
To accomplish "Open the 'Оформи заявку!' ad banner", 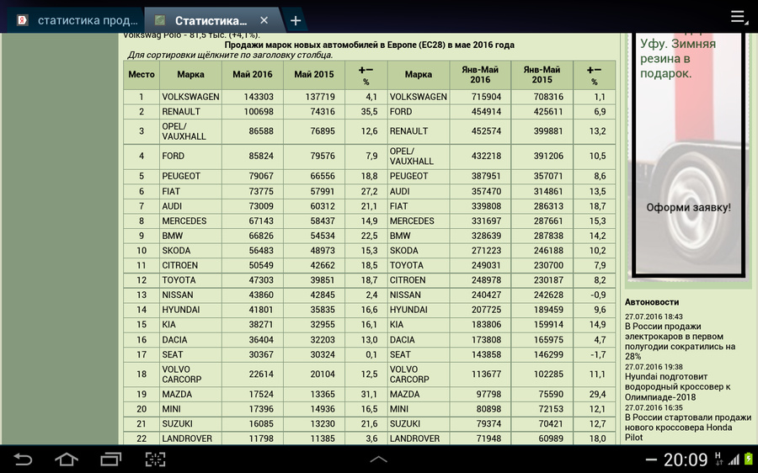I will [x=688, y=208].
